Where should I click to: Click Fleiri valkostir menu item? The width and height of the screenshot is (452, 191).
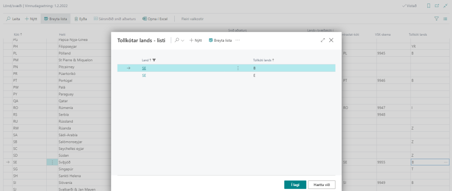pyautogui.click(x=192, y=19)
